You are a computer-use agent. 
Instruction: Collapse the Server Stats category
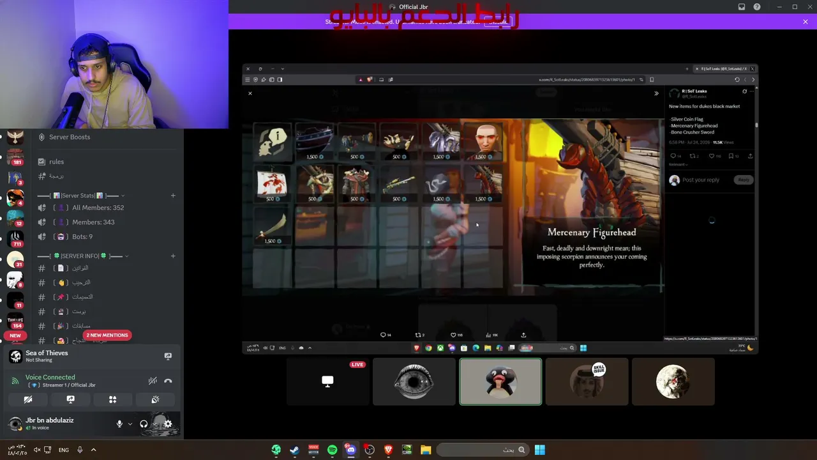pyautogui.click(x=123, y=195)
